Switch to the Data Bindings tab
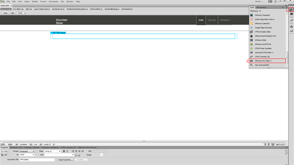Screen dimensions: 294x165 click(x=261, y=8)
